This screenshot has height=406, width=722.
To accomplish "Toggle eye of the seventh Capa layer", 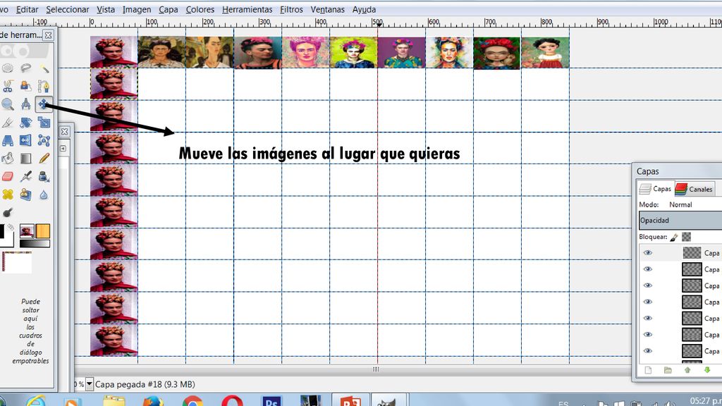I will coord(648,351).
